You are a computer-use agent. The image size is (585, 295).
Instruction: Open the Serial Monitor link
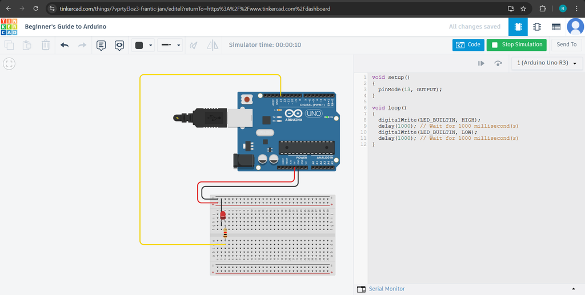pos(387,289)
